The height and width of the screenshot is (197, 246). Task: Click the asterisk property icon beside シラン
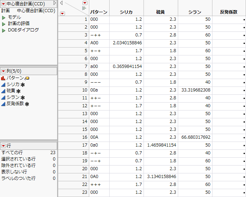tap(22, 98)
